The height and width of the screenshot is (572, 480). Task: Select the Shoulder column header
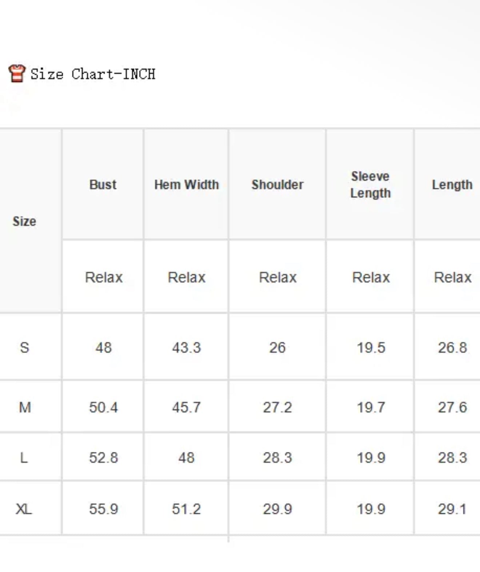277,184
